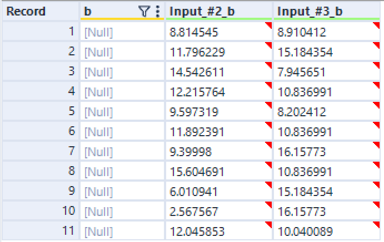The image size is (384, 242).
Task: Select the [Null] cell in record 8
Action: point(122,171)
